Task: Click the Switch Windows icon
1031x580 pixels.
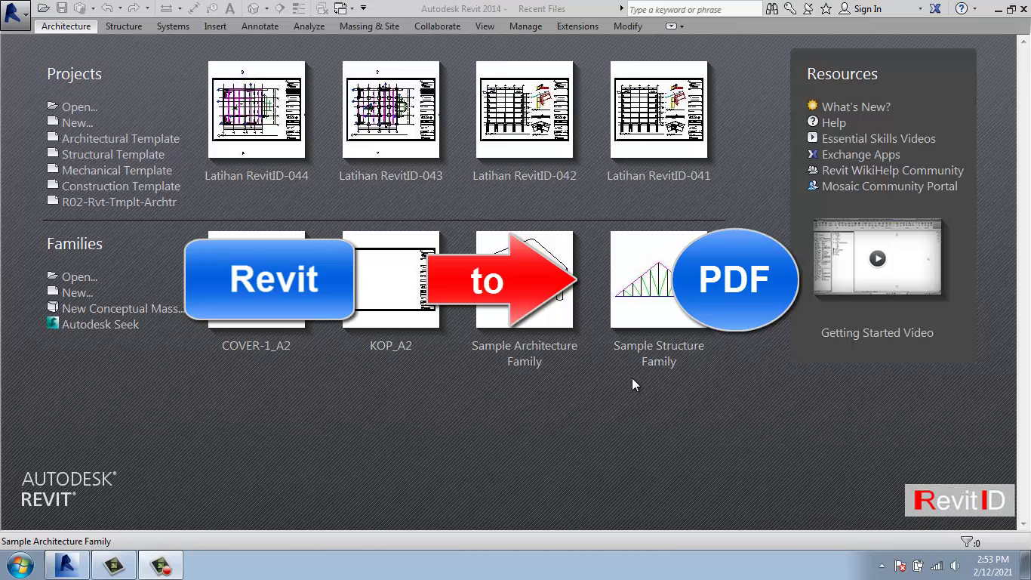Action: 340,8
